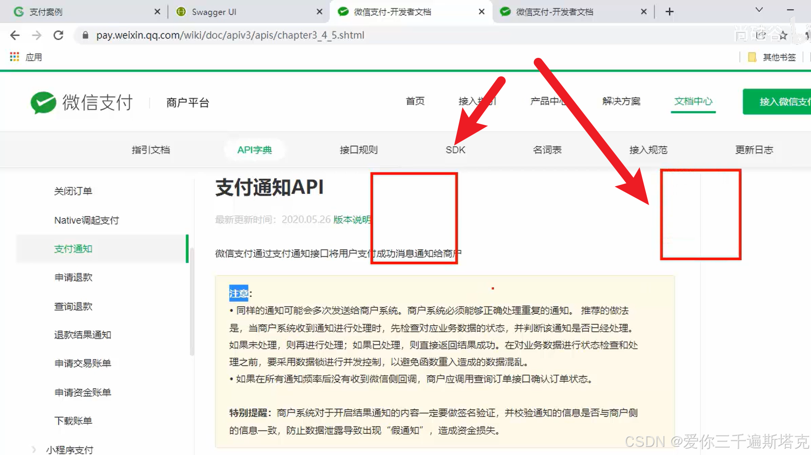Viewport: 811px width, 455px height.
Task: Click the 微信支付 logo
Action: (82, 103)
